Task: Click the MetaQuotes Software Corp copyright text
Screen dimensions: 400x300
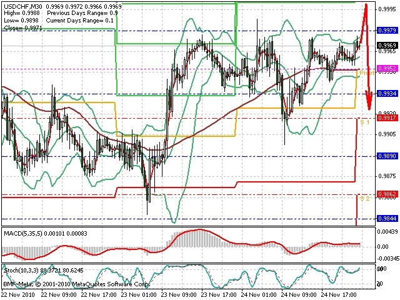Action: (x=111, y=284)
